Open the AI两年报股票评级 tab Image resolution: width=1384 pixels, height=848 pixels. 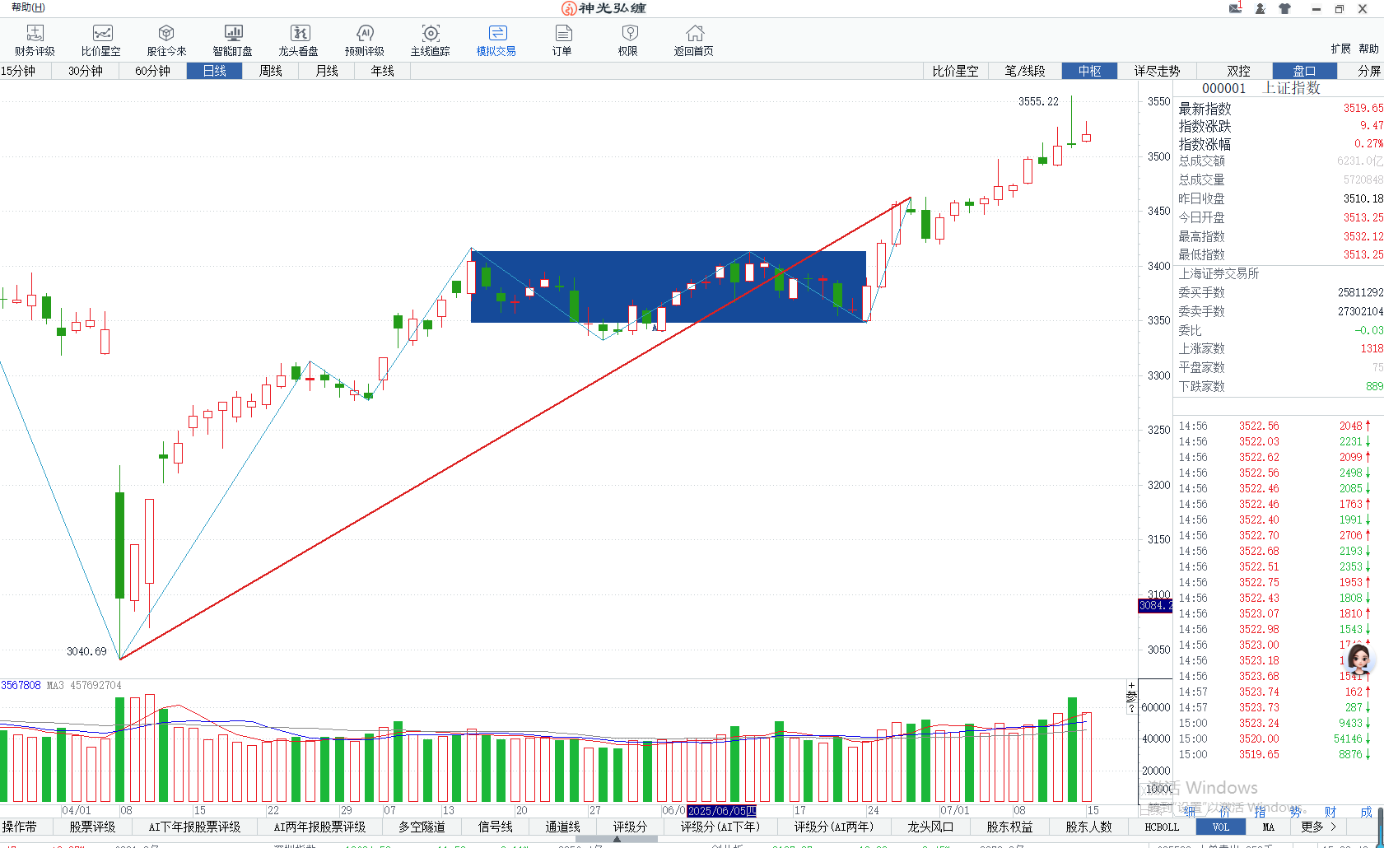pyautogui.click(x=319, y=827)
